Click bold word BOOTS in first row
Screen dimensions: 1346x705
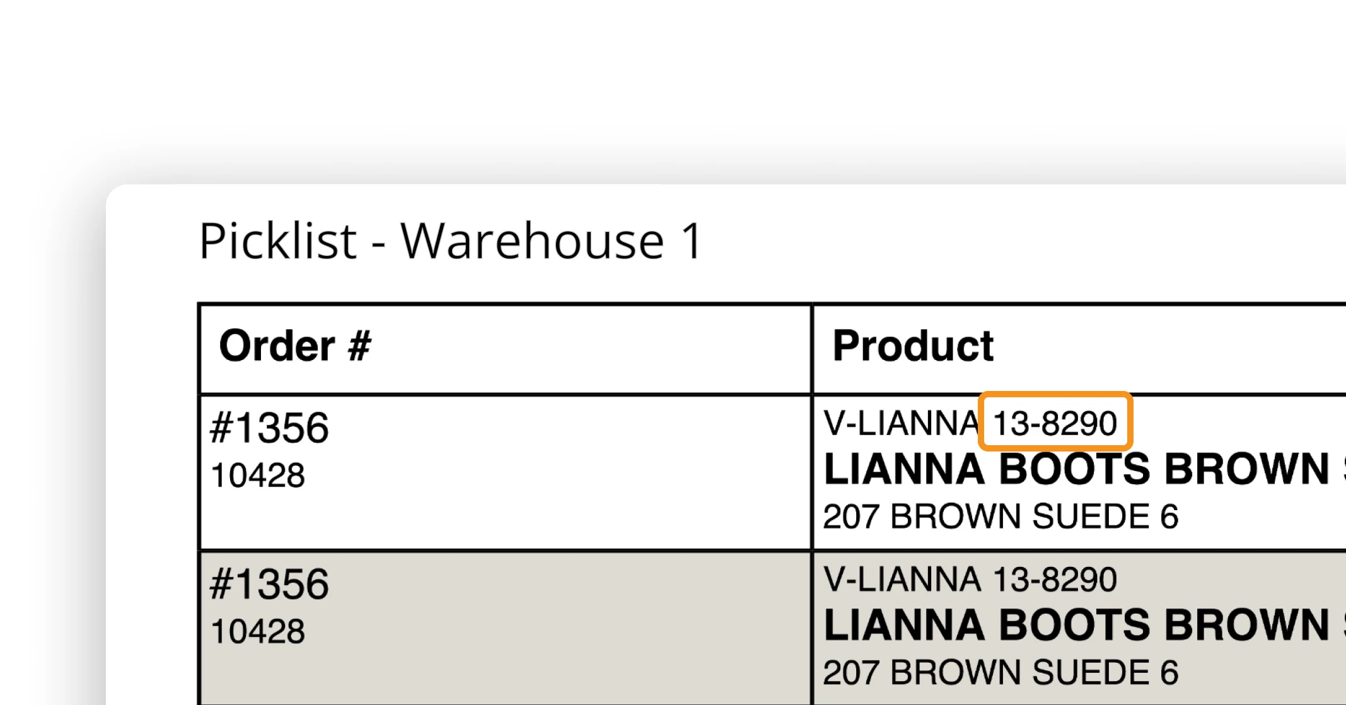[1074, 470]
